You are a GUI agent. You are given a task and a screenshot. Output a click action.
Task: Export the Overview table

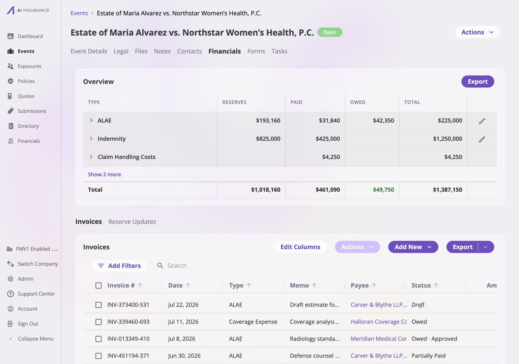tap(478, 82)
